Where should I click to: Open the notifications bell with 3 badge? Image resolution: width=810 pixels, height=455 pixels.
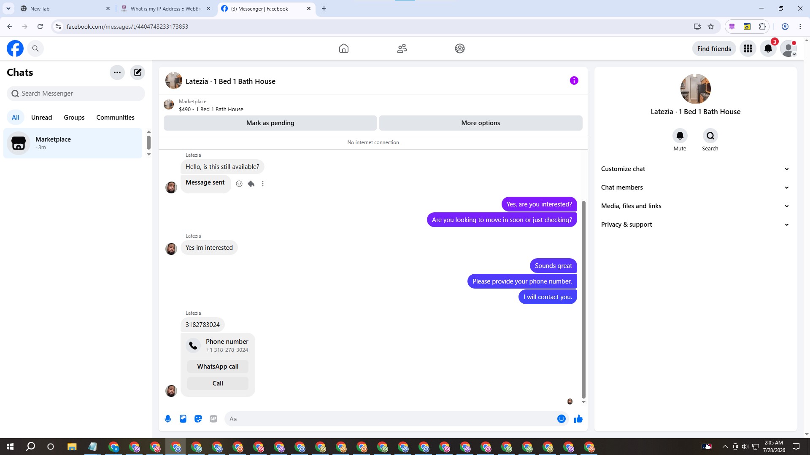pos(768,49)
